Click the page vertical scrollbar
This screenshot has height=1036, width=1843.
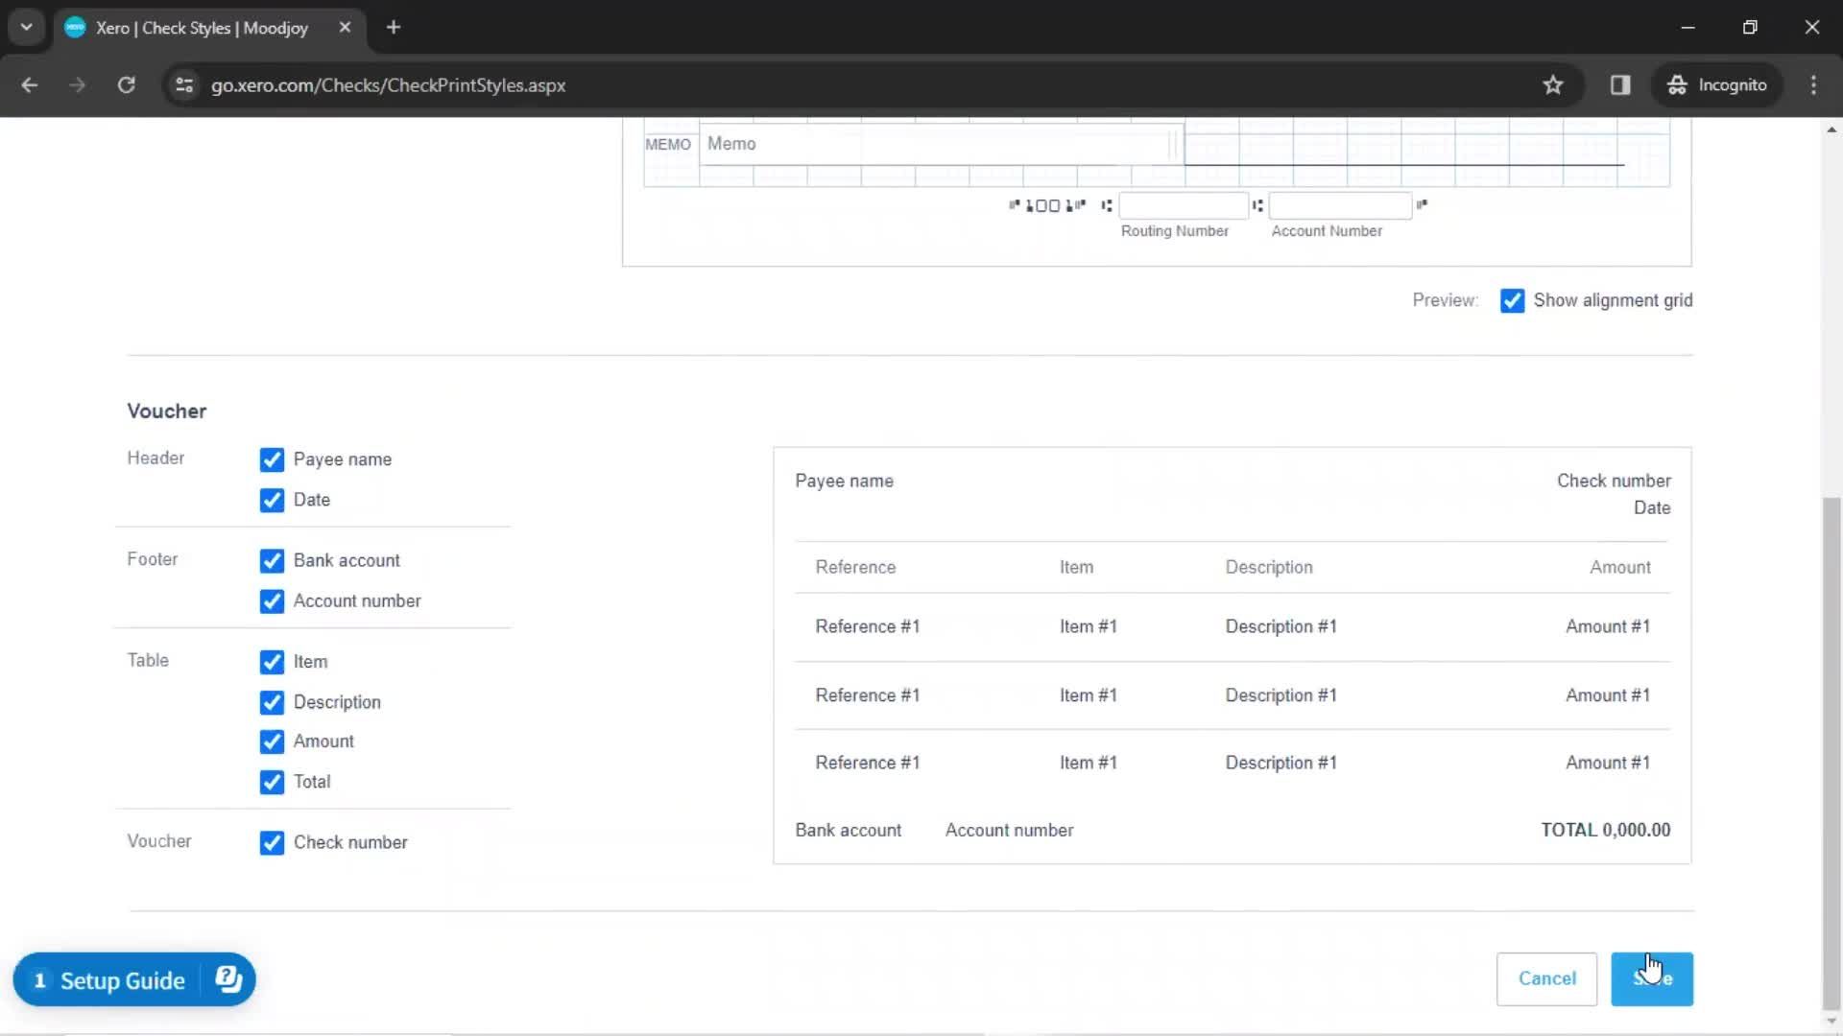(1832, 752)
